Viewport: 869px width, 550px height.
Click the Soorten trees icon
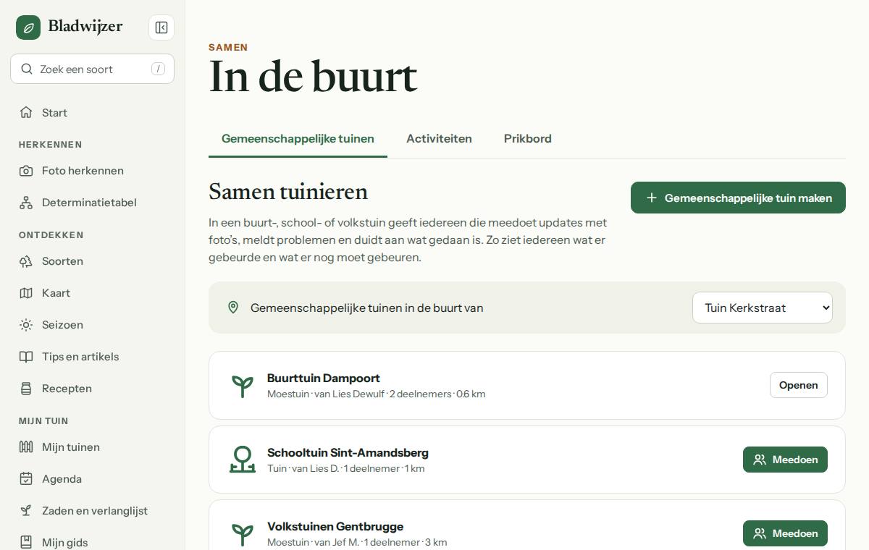point(26,261)
